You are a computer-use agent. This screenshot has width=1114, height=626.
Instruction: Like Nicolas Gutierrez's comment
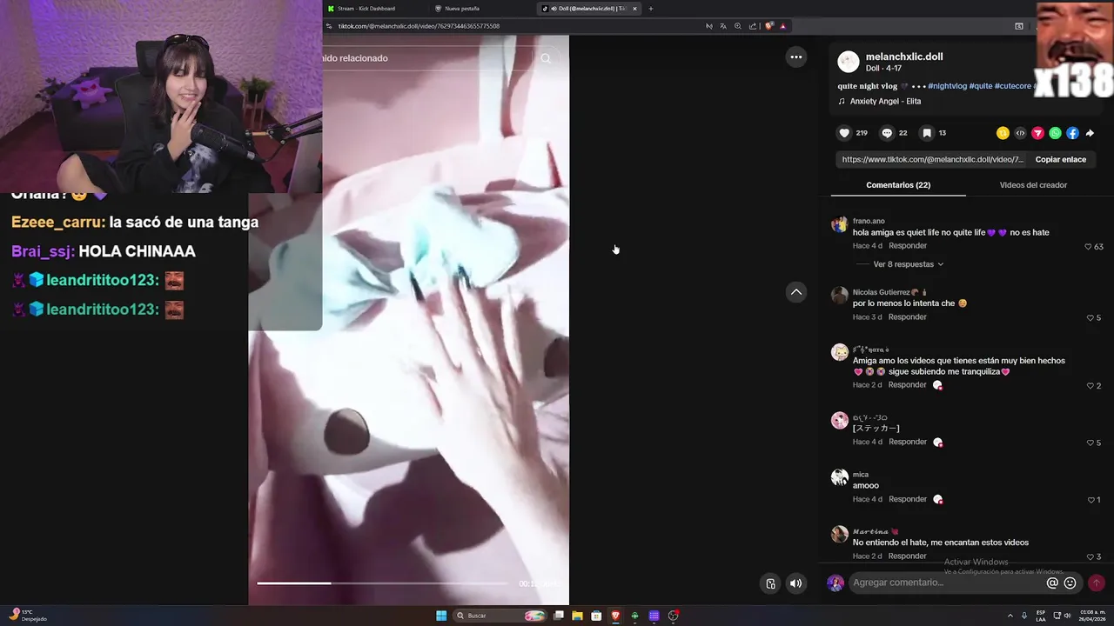tap(1090, 318)
